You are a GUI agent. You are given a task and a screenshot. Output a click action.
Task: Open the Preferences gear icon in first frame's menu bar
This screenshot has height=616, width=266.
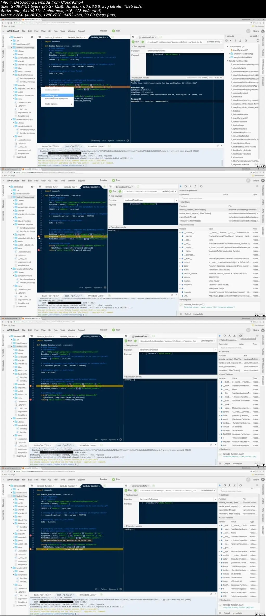click(x=263, y=31)
